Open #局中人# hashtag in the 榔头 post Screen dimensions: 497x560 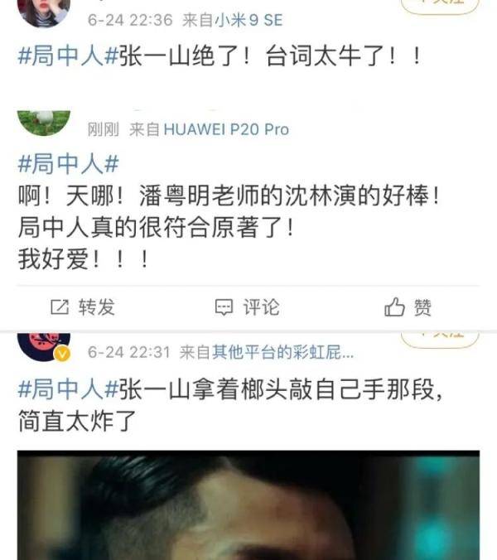68,389
